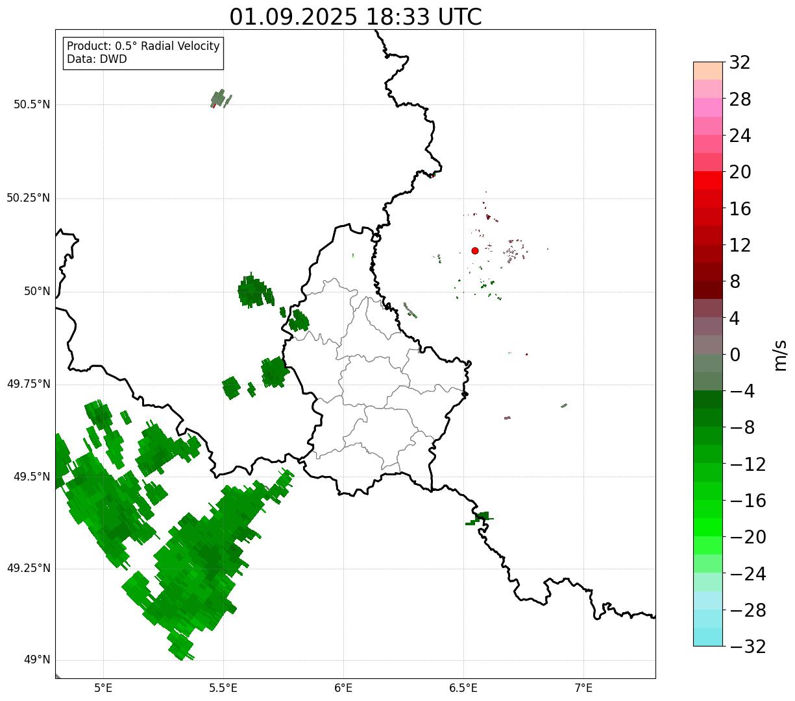
Task: Click the 49°N latitude label
Action: pyautogui.click(x=37, y=659)
